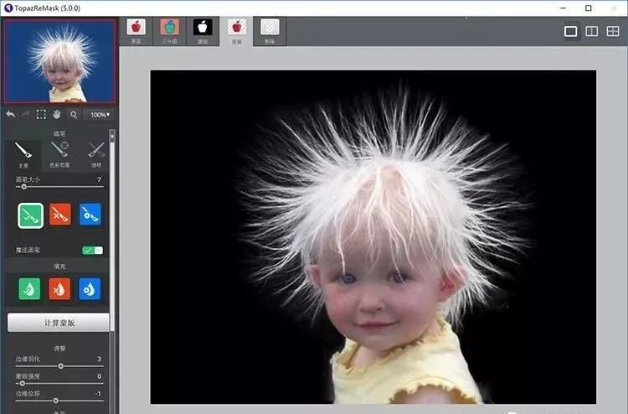Toggle the 魔法画笔 switch

[92, 251]
